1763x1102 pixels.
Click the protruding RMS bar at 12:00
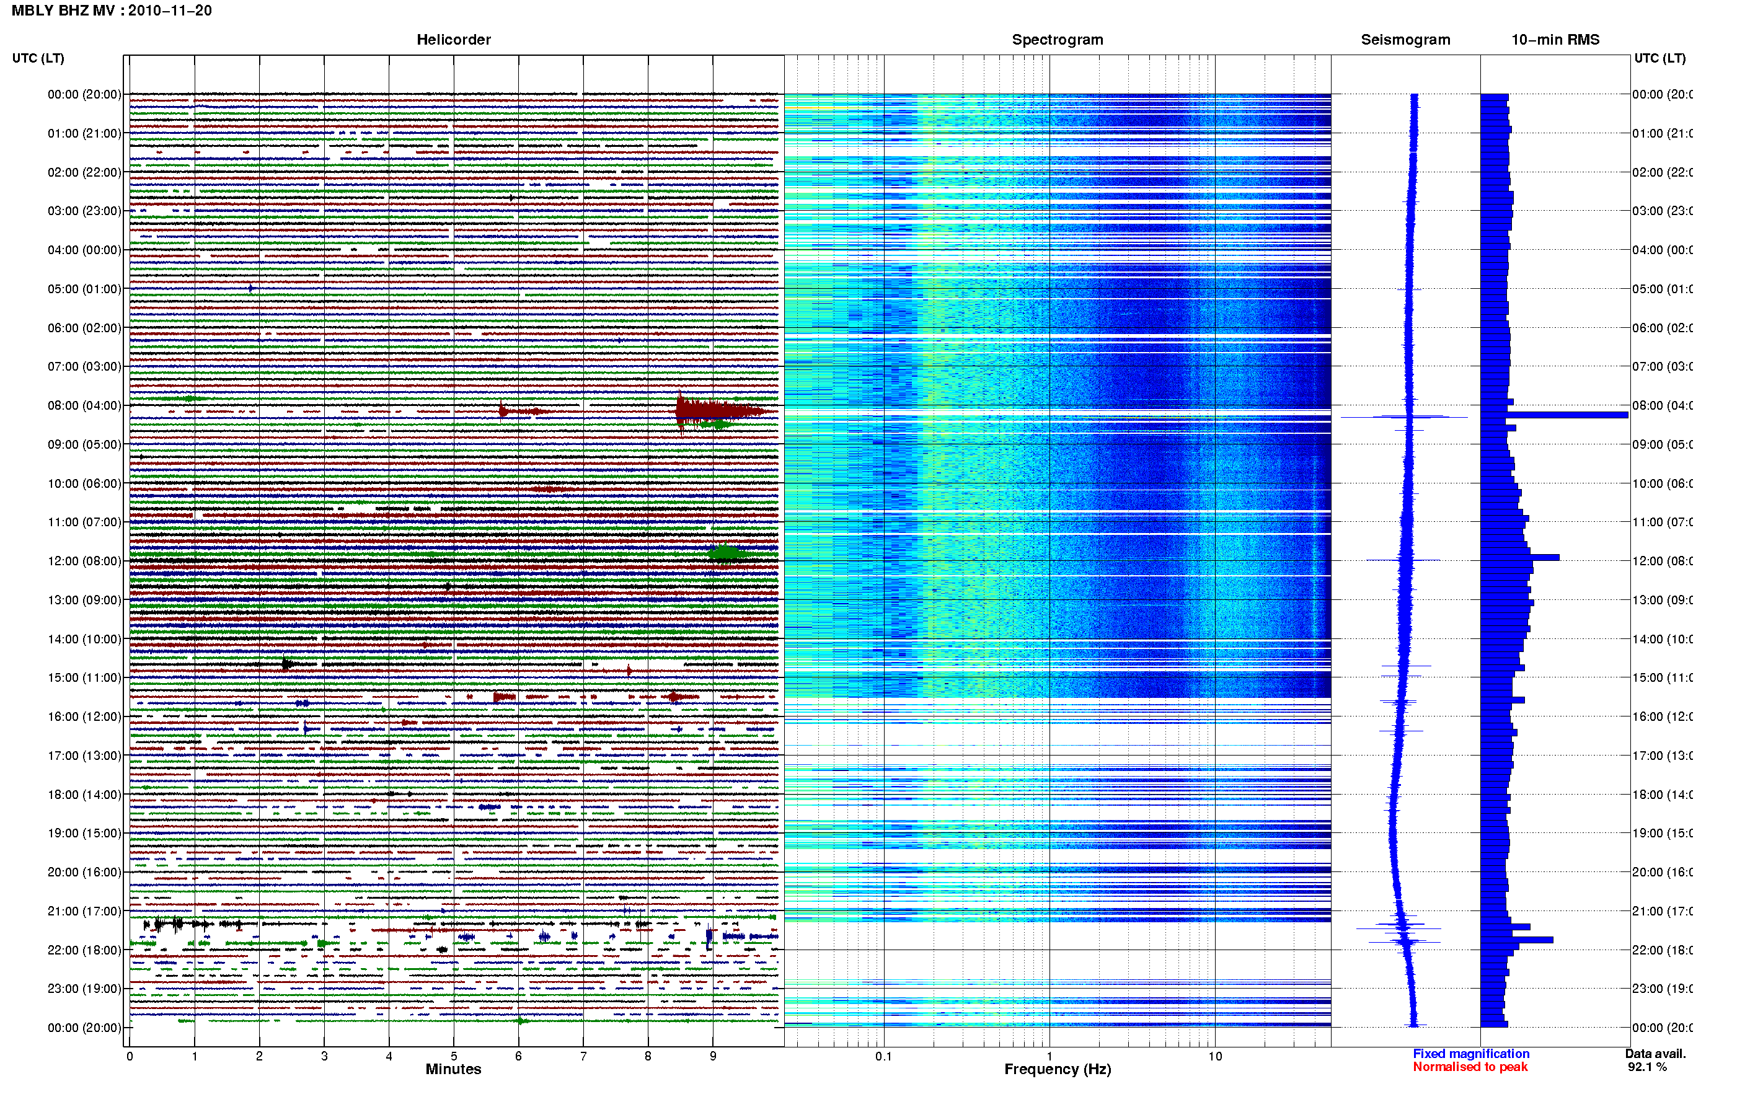click(x=1519, y=558)
